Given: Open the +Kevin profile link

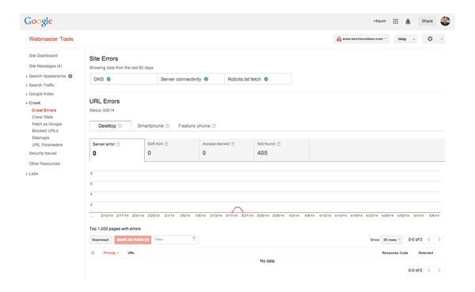Looking at the screenshot, I should [379, 21].
